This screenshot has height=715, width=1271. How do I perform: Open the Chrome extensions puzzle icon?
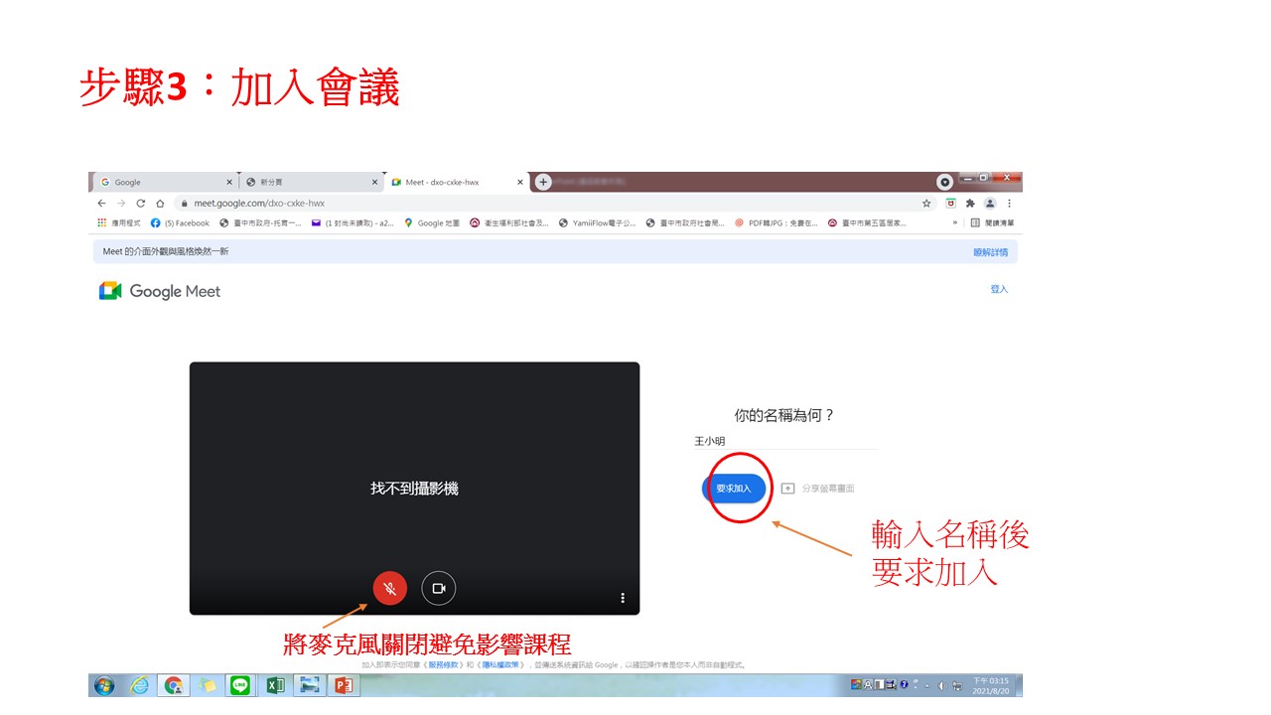tap(970, 204)
